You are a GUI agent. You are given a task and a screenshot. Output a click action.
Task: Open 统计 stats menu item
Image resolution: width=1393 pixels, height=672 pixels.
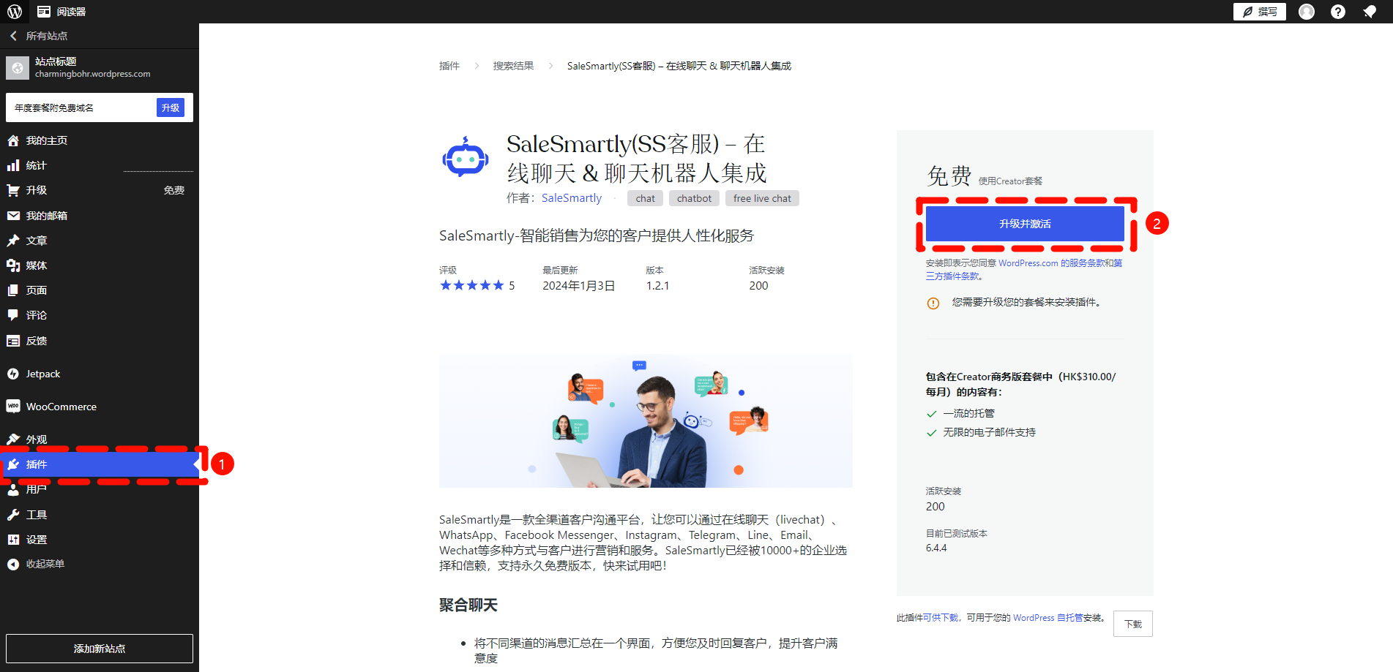point(36,165)
